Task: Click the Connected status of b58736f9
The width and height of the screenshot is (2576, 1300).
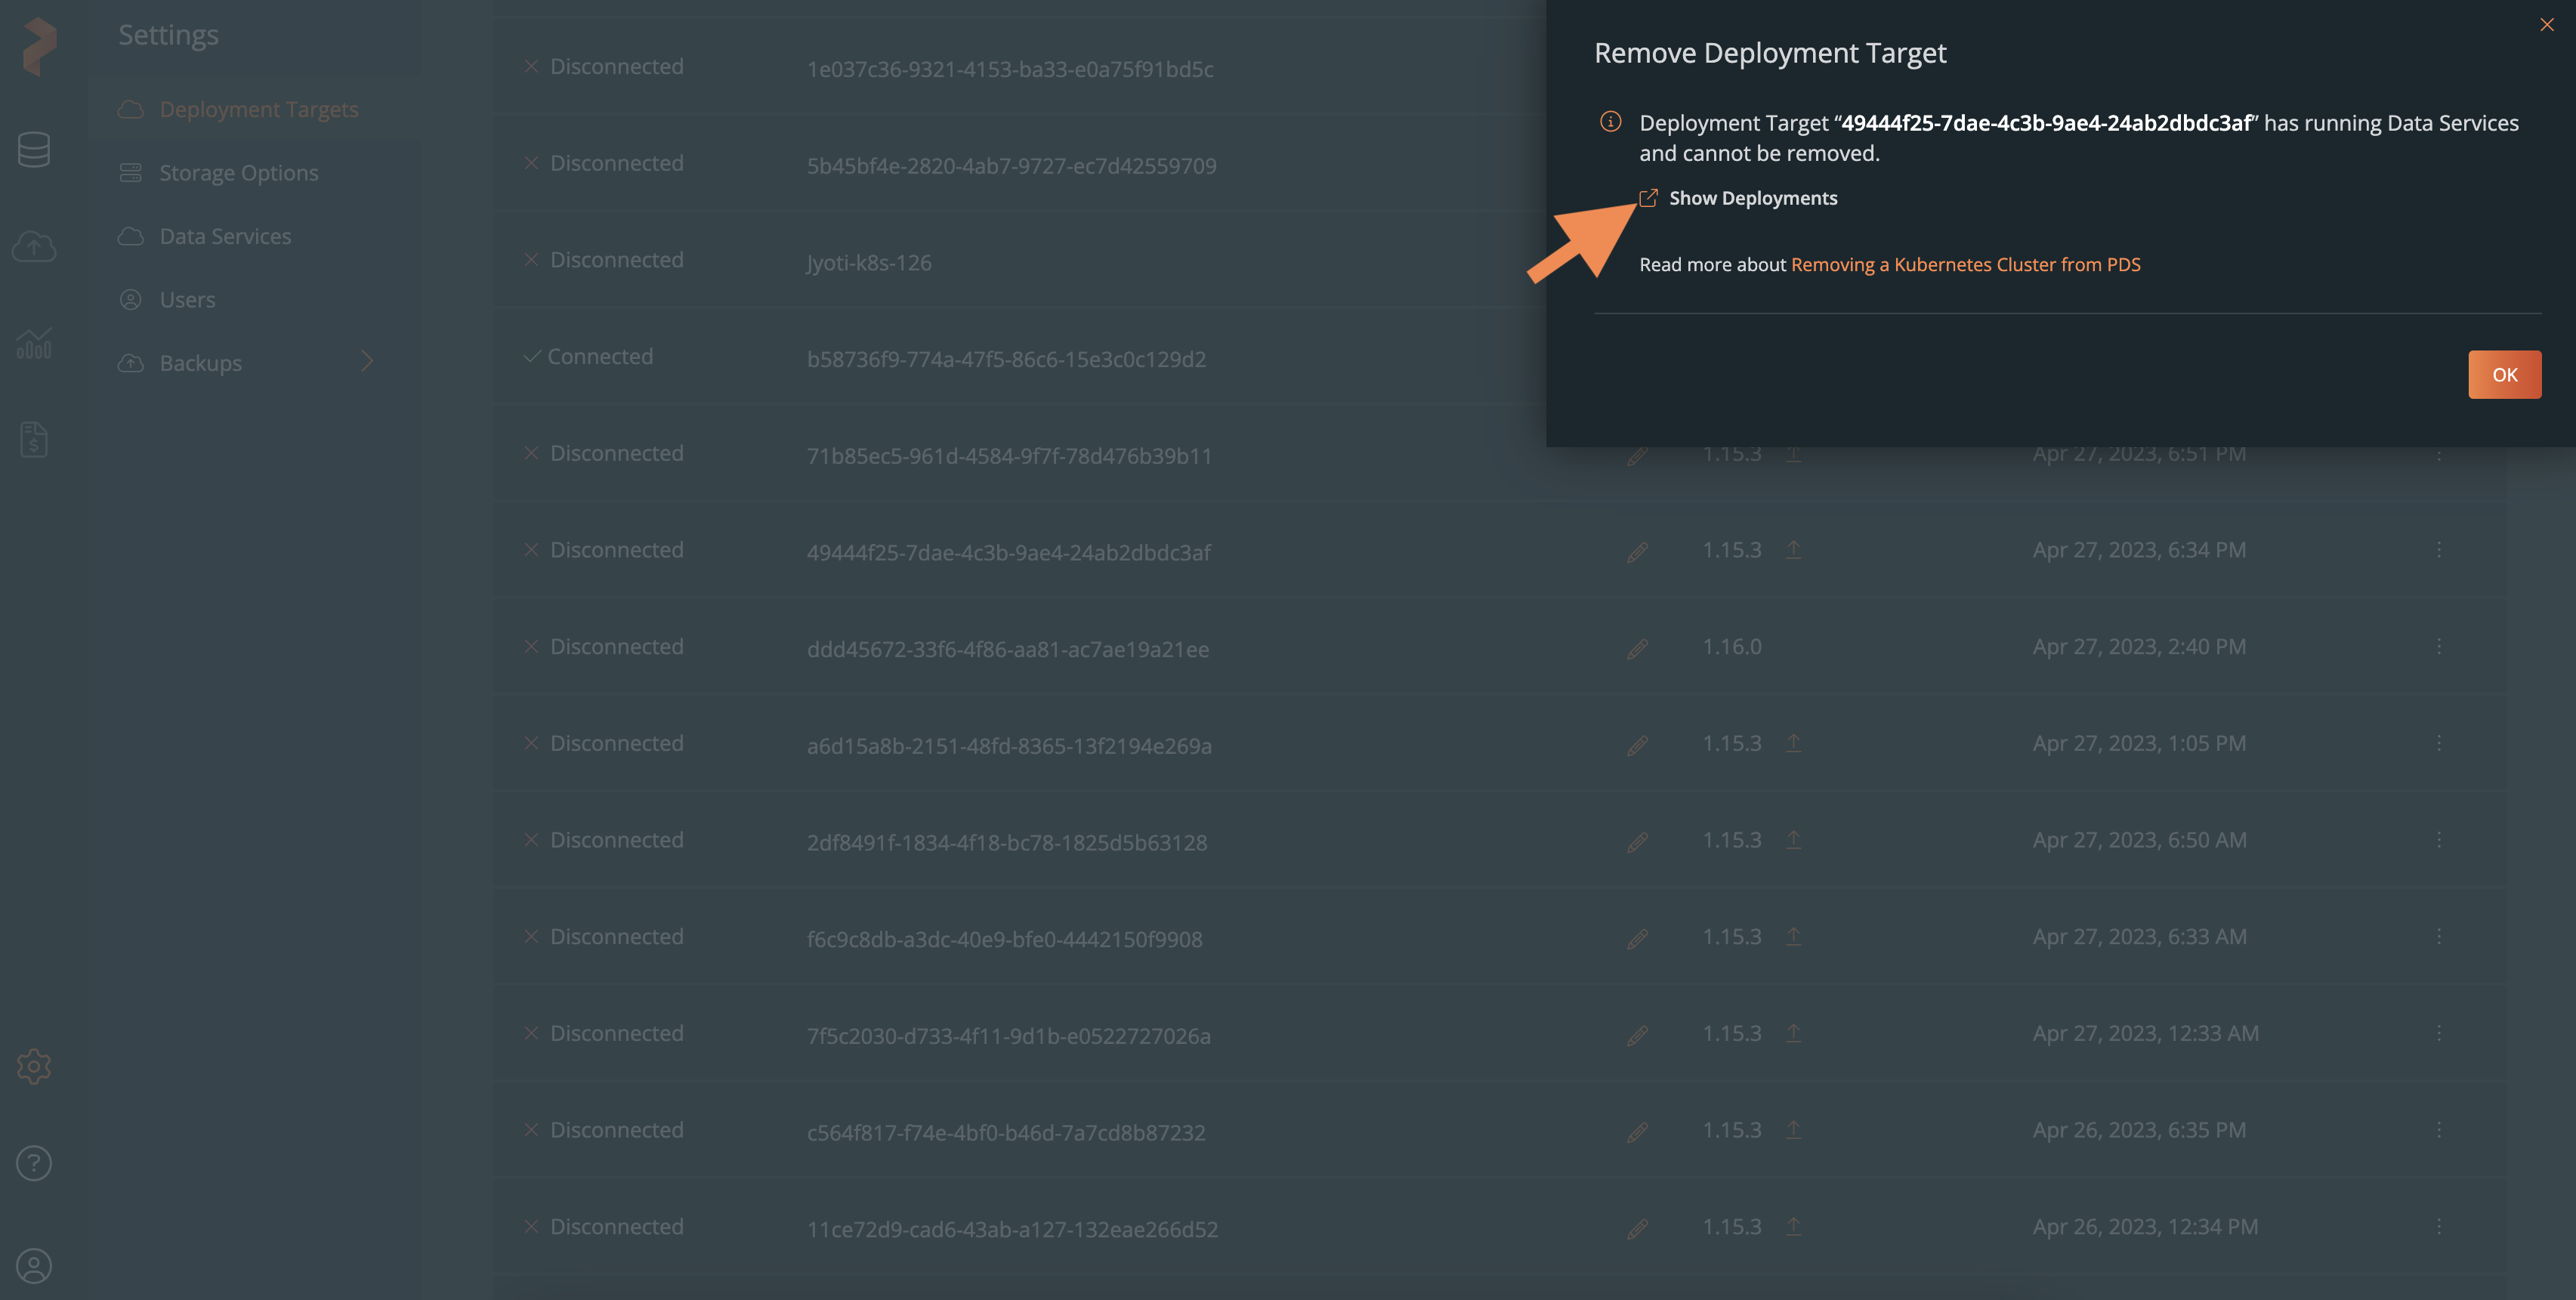Action: pyautogui.click(x=589, y=357)
